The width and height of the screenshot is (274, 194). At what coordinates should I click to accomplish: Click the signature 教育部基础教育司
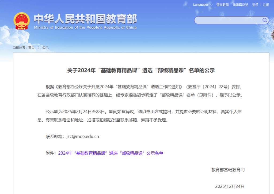(228, 170)
